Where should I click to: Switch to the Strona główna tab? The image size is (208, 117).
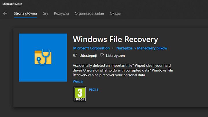coord(25,13)
